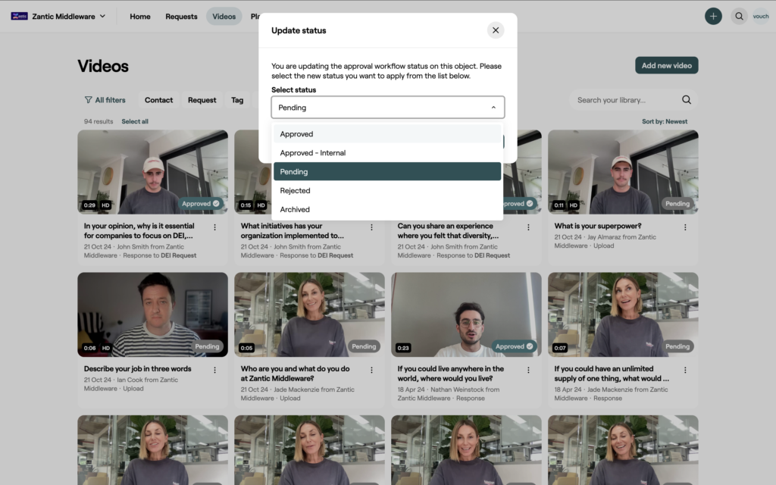The width and height of the screenshot is (776, 485).
Task: Go to Home tab
Action: pos(140,17)
